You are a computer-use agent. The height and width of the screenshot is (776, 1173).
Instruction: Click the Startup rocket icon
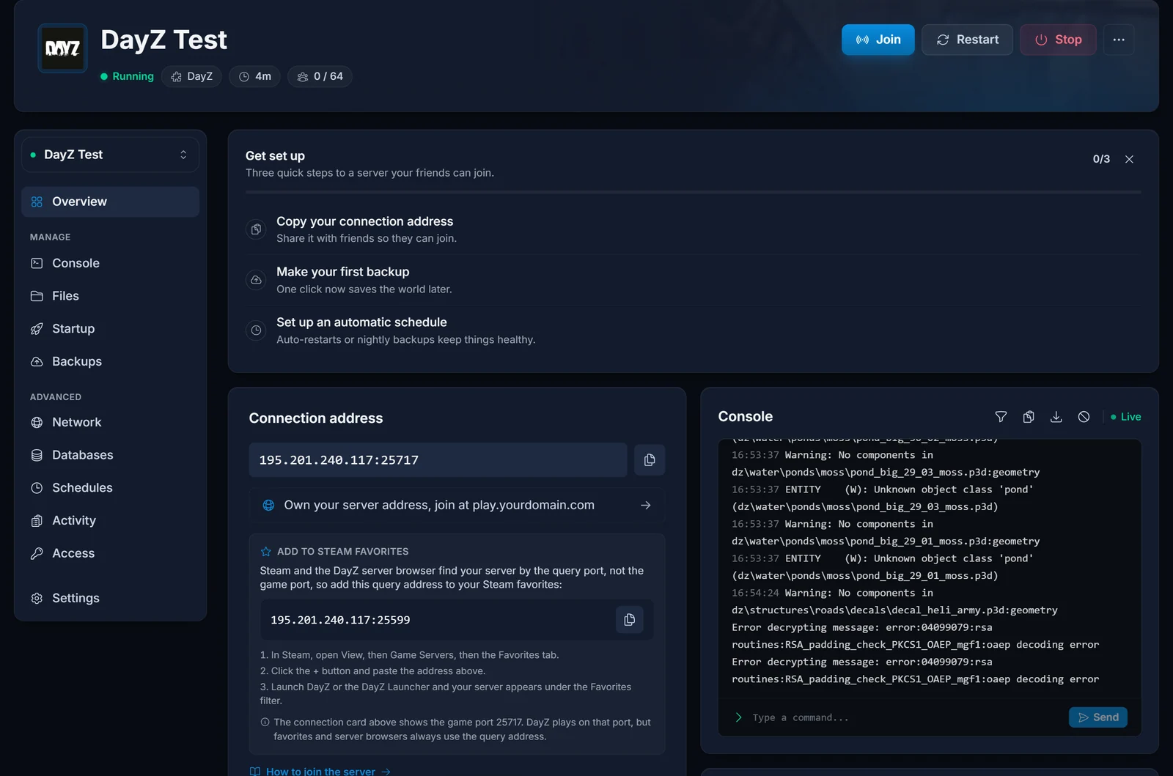(x=37, y=329)
